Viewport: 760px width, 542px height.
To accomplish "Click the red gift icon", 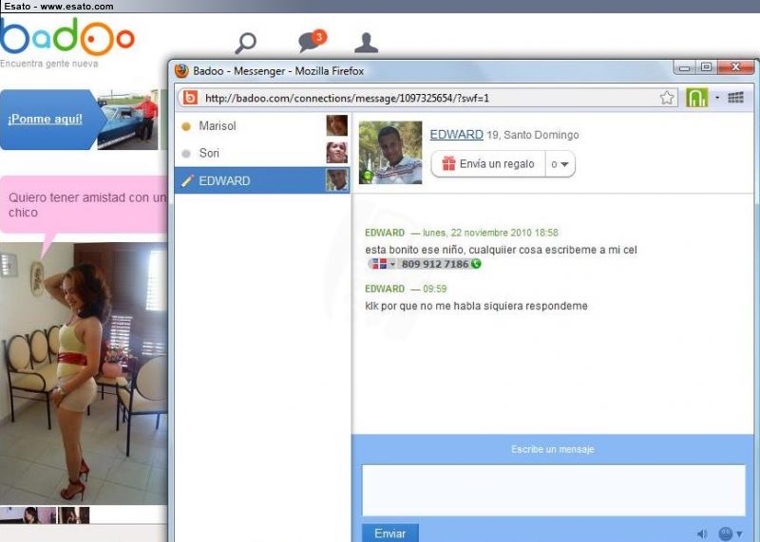I will pyautogui.click(x=448, y=163).
